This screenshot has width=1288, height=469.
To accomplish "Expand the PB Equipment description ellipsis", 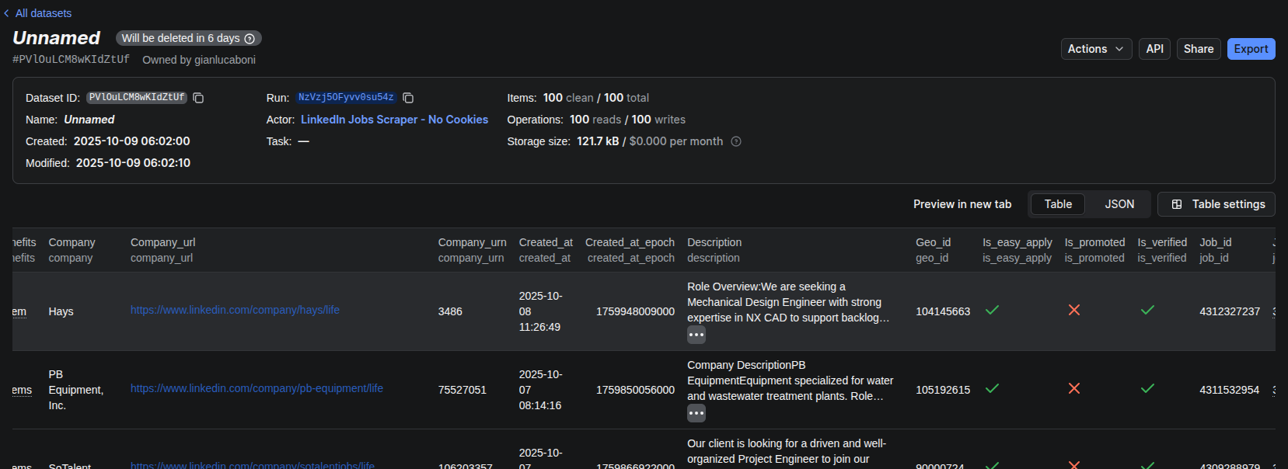I will [696, 414].
